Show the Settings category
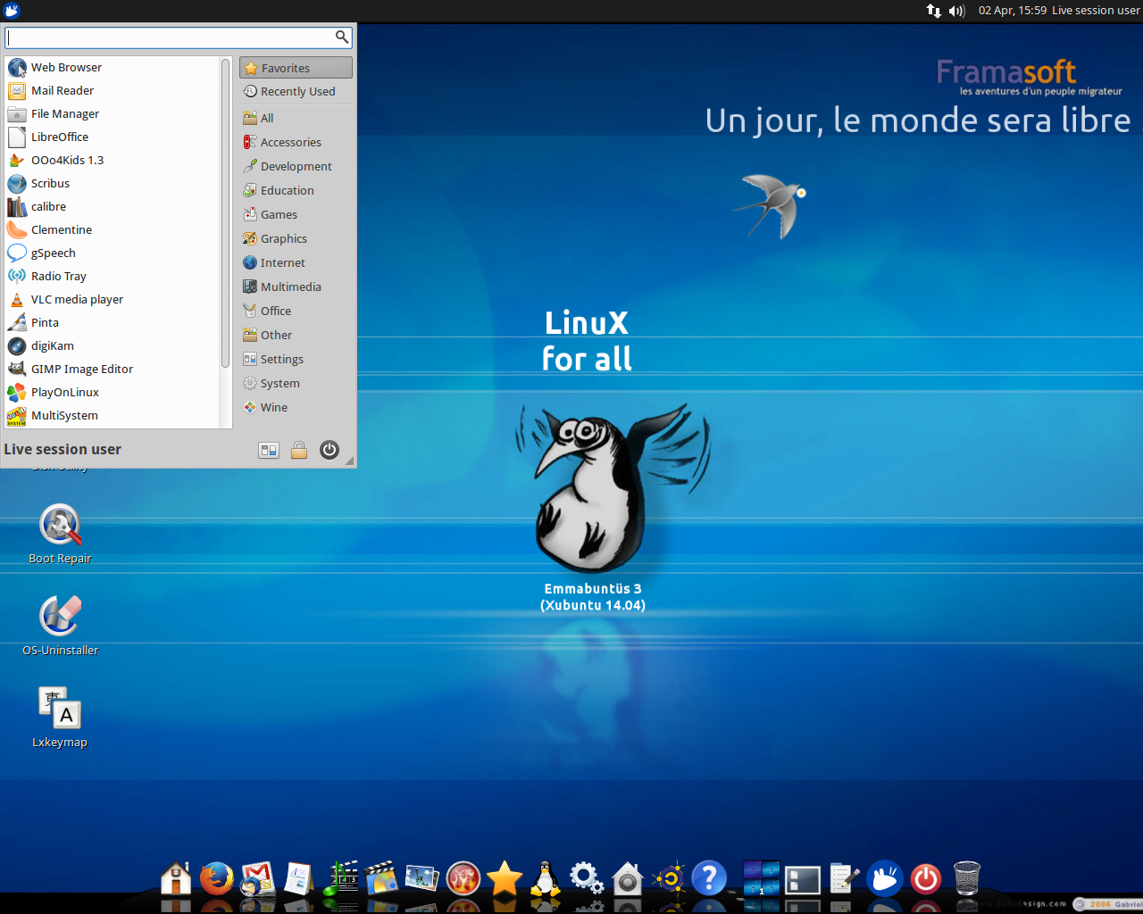This screenshot has height=914, width=1143. click(x=296, y=360)
